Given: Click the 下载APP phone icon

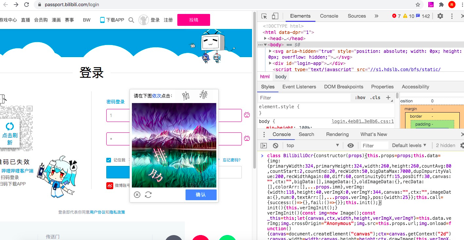Looking at the screenshot, I should 102,20.
